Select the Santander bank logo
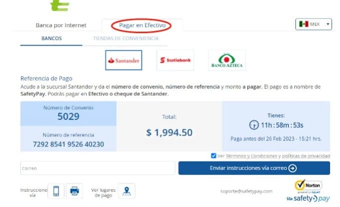The width and height of the screenshot is (340, 207). pos(123,60)
